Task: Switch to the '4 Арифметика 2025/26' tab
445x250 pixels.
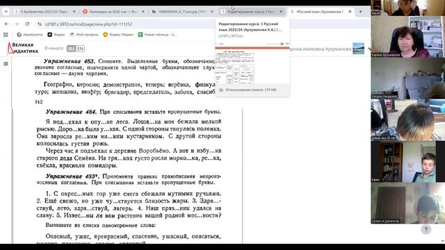Action: click(x=44, y=12)
